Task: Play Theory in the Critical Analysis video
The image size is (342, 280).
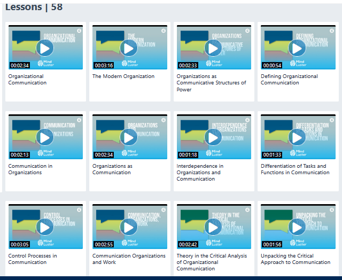Action: [213, 228]
